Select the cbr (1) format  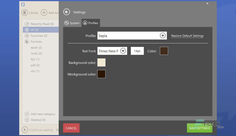(x=35, y=71)
